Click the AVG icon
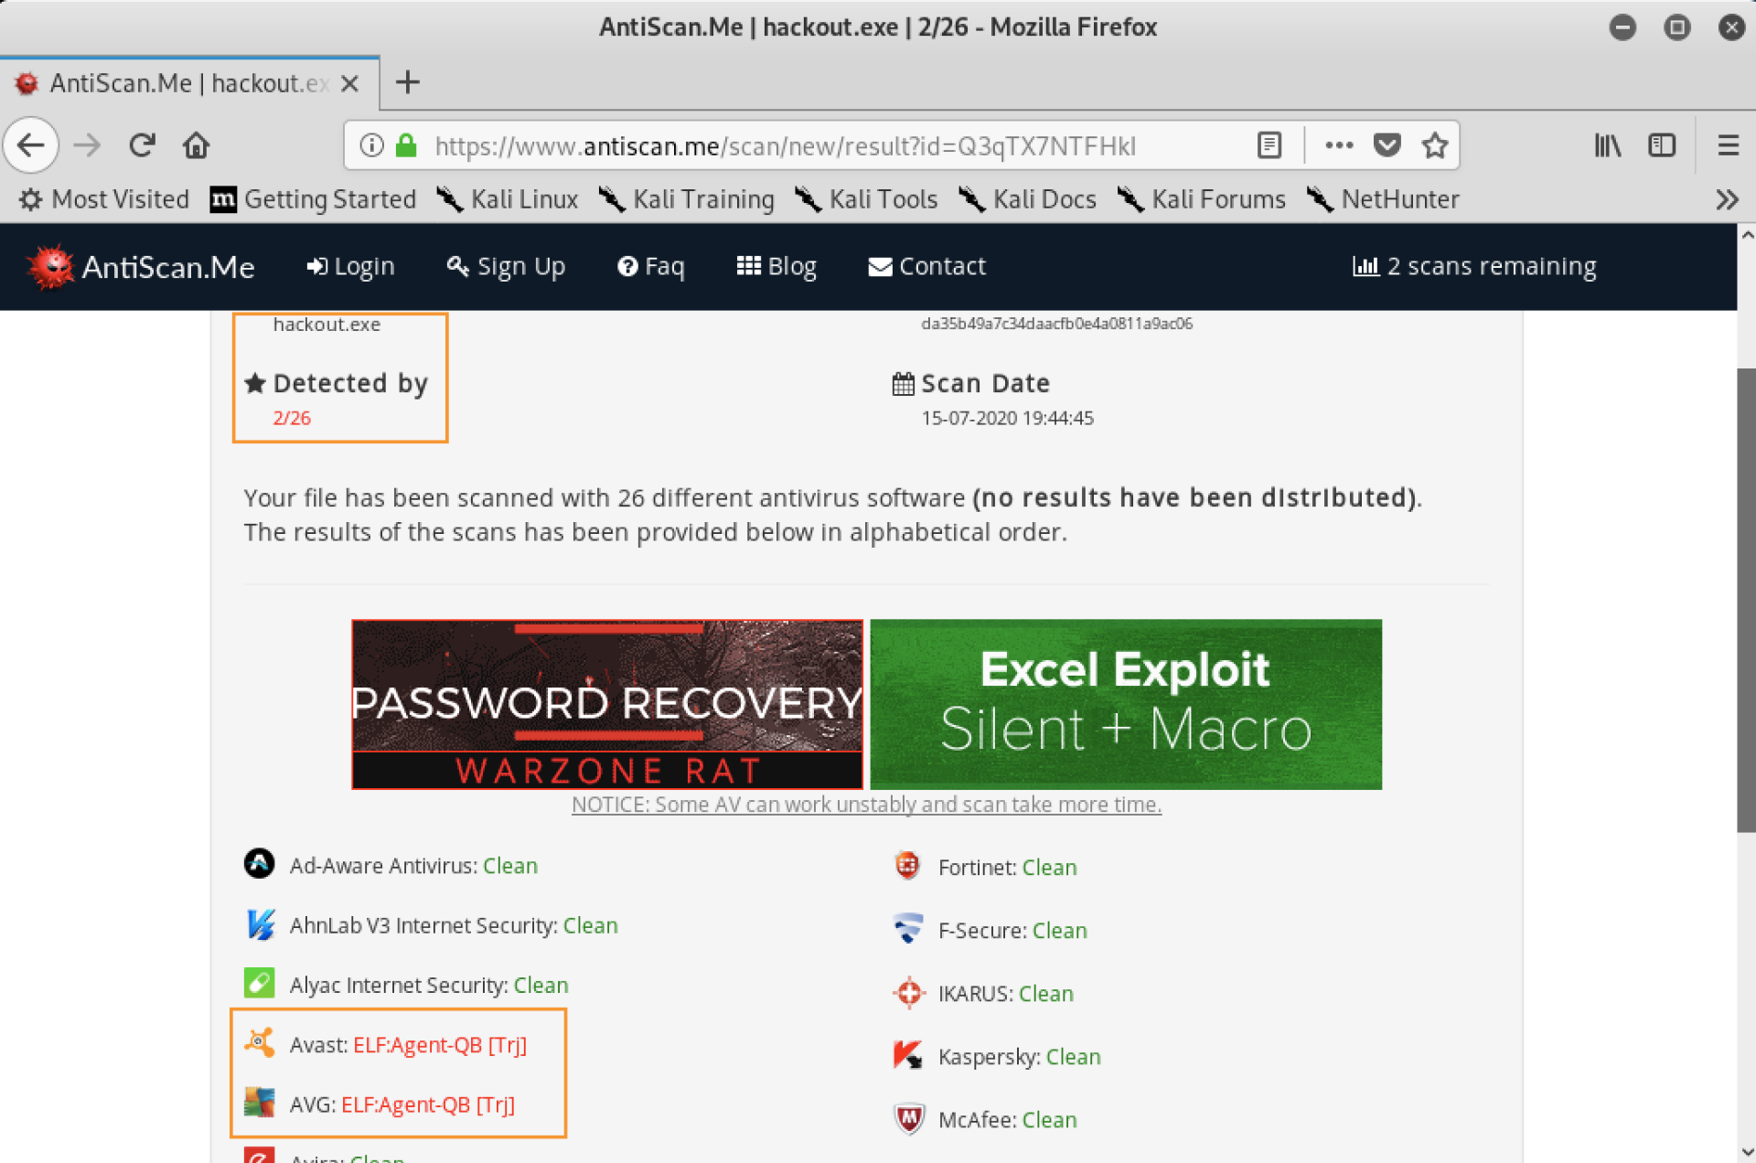1756x1163 pixels. [x=260, y=1103]
